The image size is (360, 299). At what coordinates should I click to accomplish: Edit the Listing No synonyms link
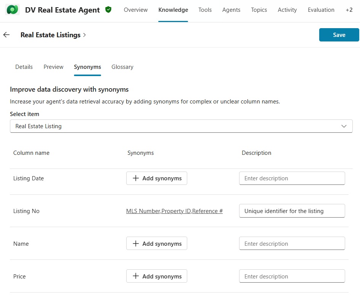[174, 211]
